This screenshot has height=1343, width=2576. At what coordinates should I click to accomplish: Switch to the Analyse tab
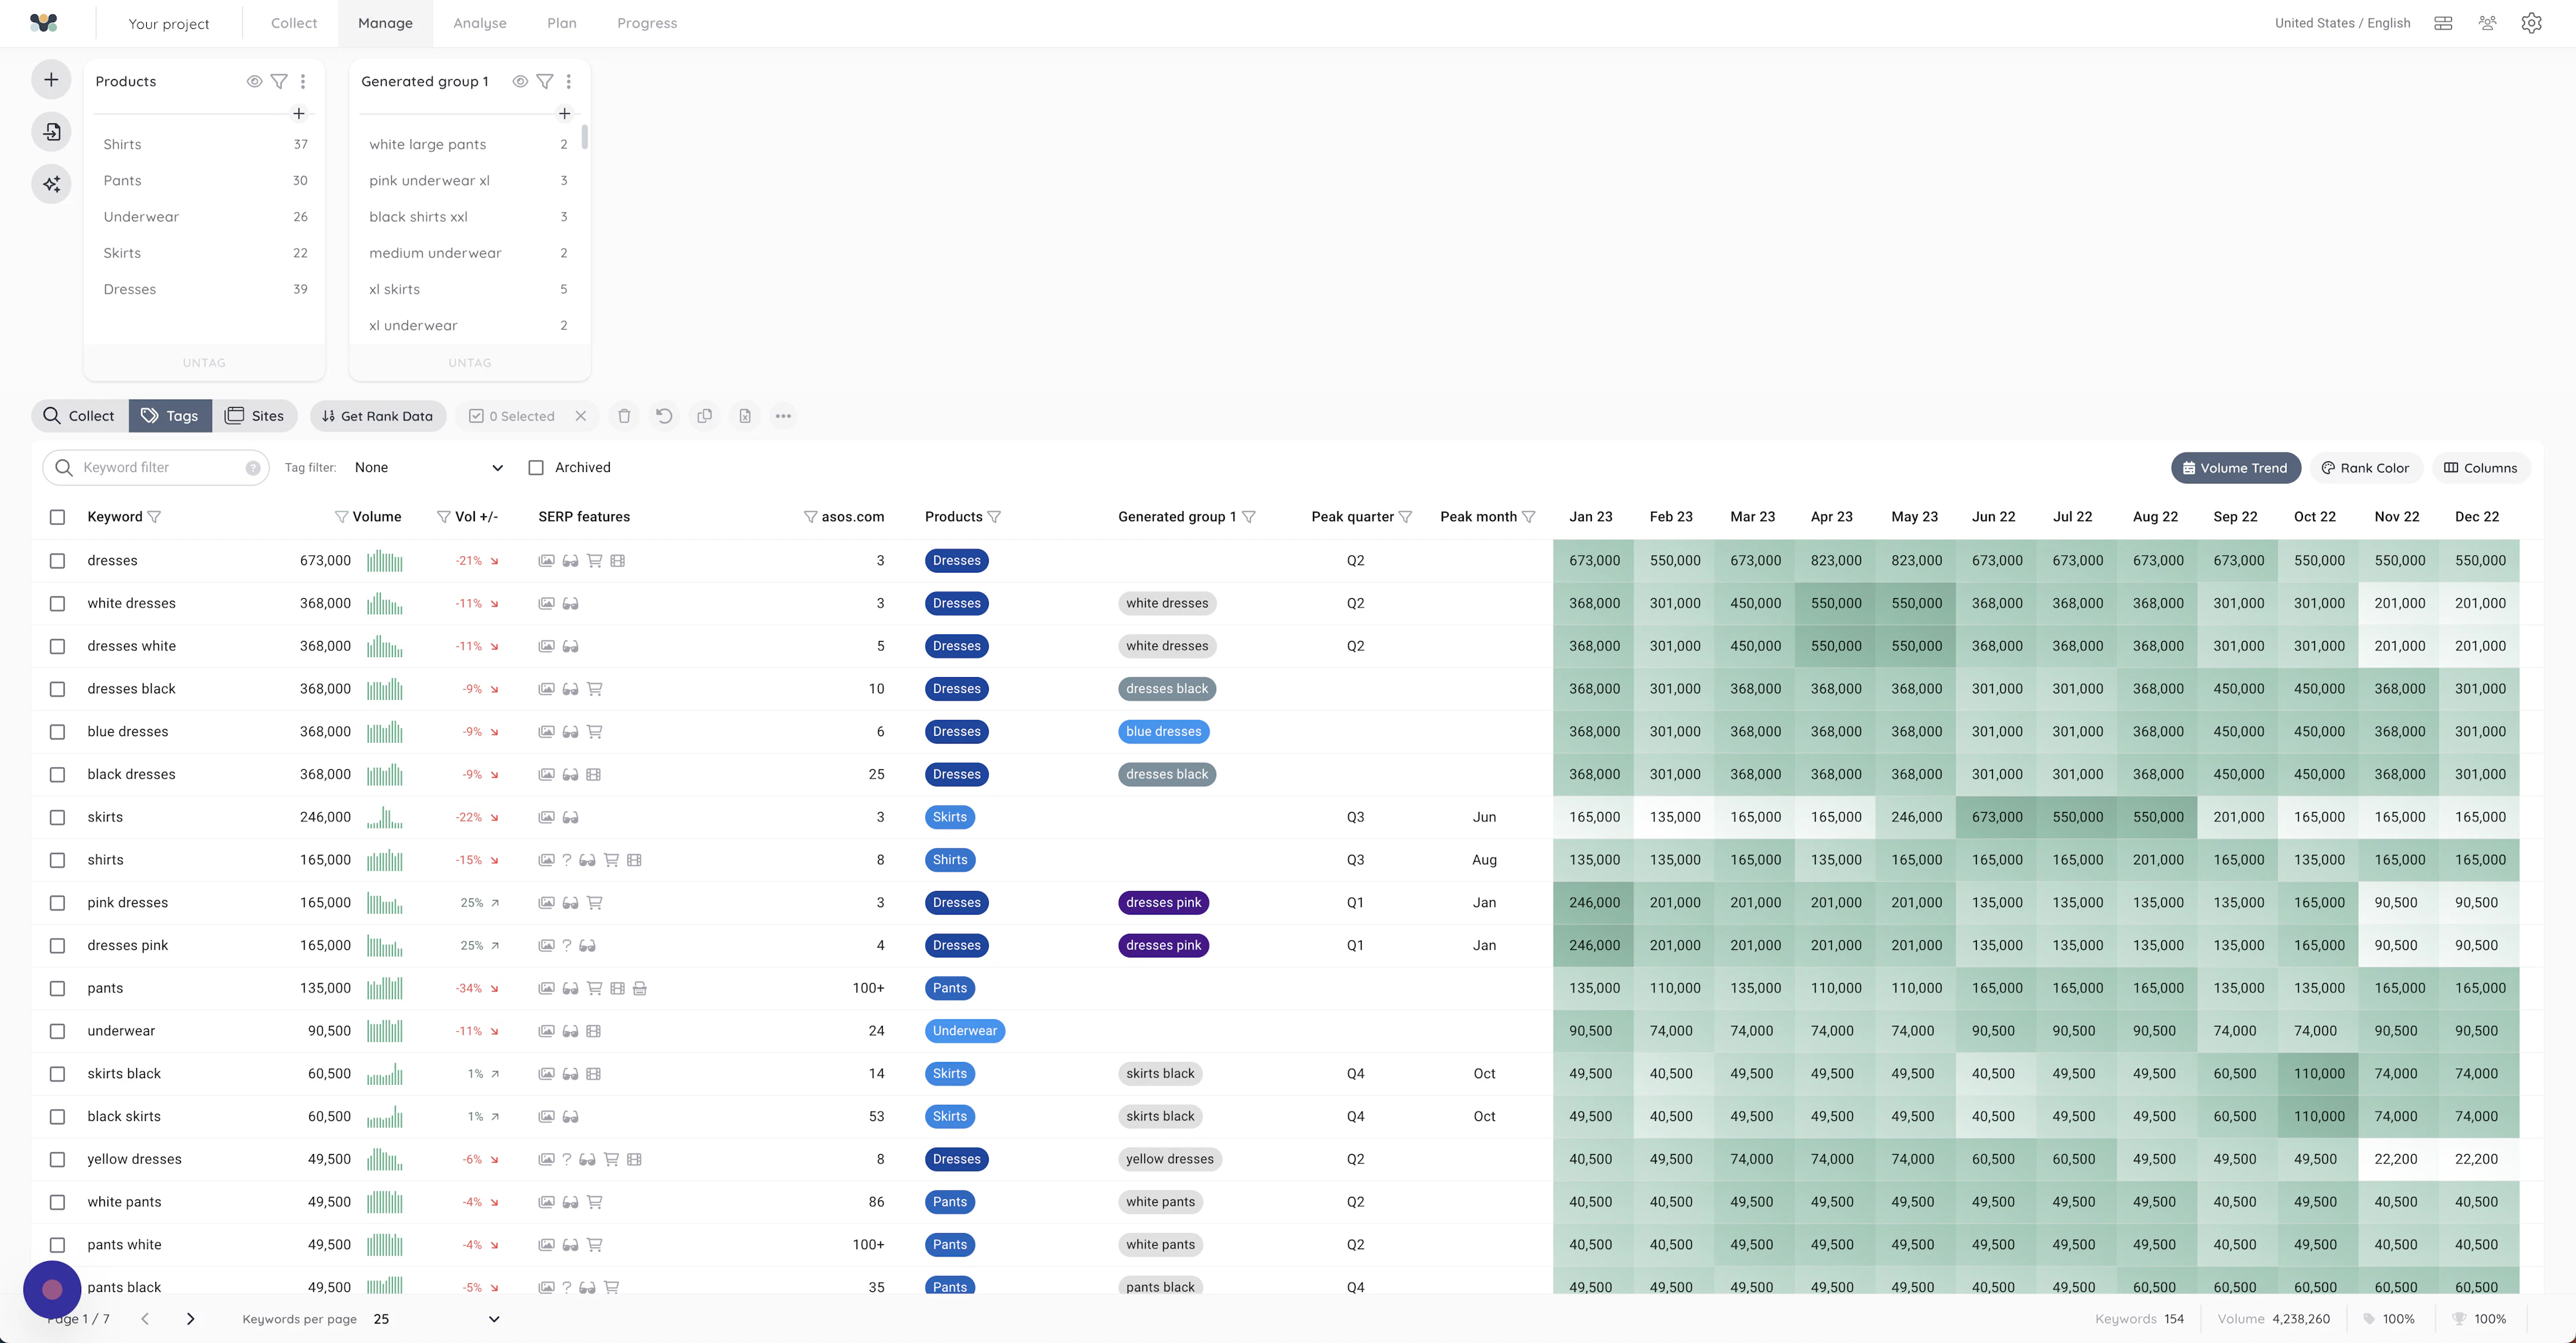pyautogui.click(x=479, y=23)
